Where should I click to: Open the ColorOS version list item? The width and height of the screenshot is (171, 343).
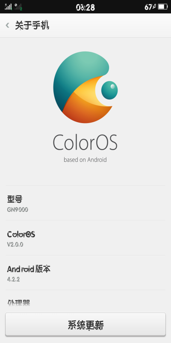pos(85,238)
